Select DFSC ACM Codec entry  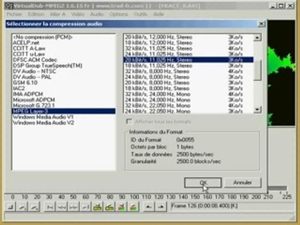click(x=64, y=60)
